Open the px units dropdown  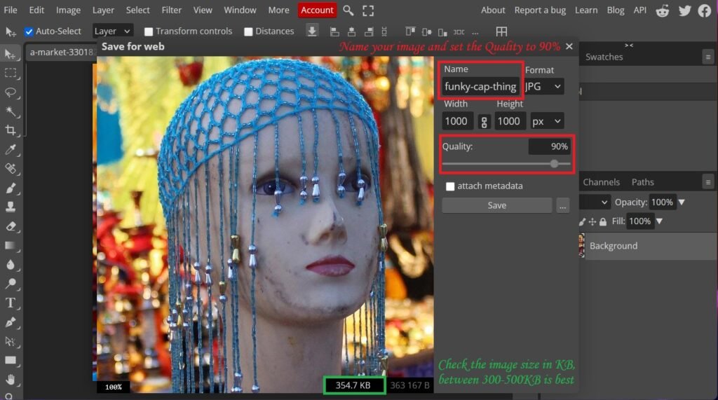click(x=547, y=121)
